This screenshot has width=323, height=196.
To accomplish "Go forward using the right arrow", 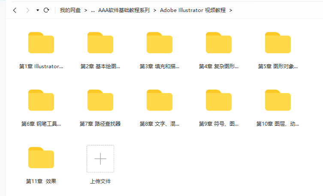I will click(27, 10).
